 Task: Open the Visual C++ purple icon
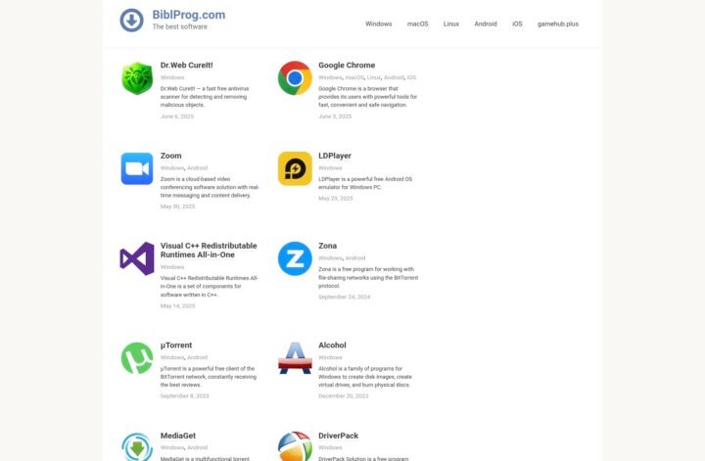pyautogui.click(x=137, y=258)
